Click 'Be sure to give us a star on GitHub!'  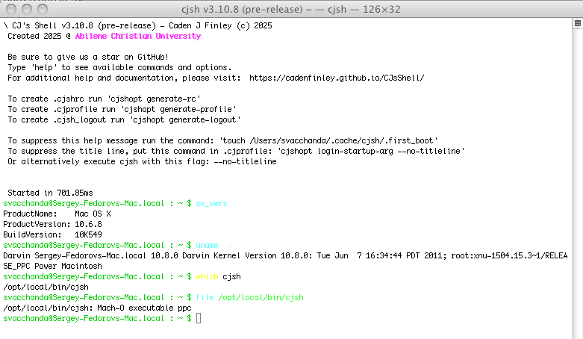[88, 57]
